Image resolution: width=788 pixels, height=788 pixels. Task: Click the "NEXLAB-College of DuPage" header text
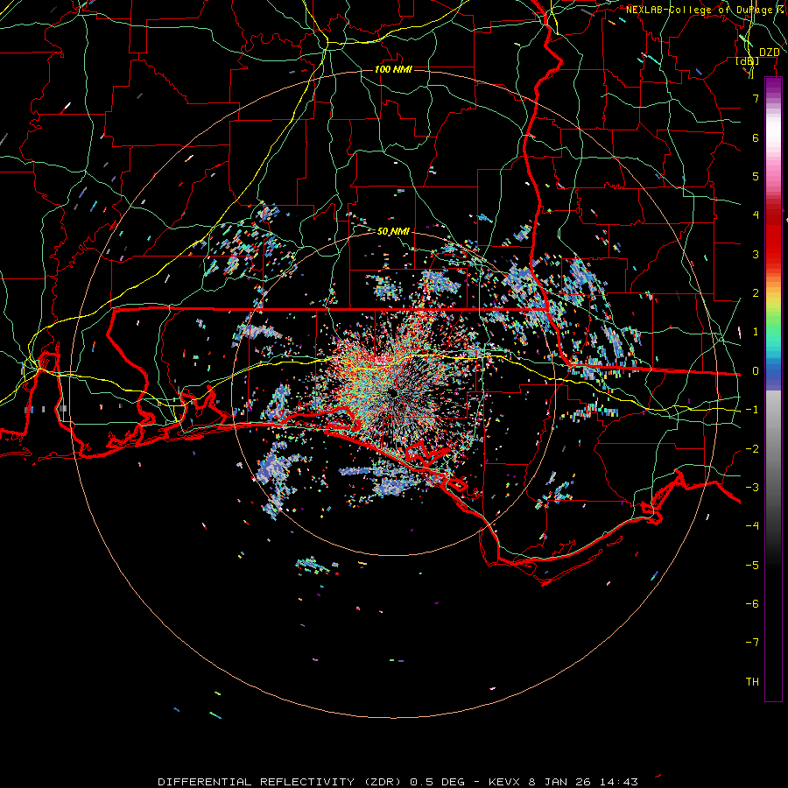(699, 10)
